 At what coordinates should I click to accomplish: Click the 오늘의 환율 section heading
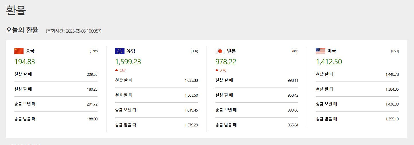(22, 30)
